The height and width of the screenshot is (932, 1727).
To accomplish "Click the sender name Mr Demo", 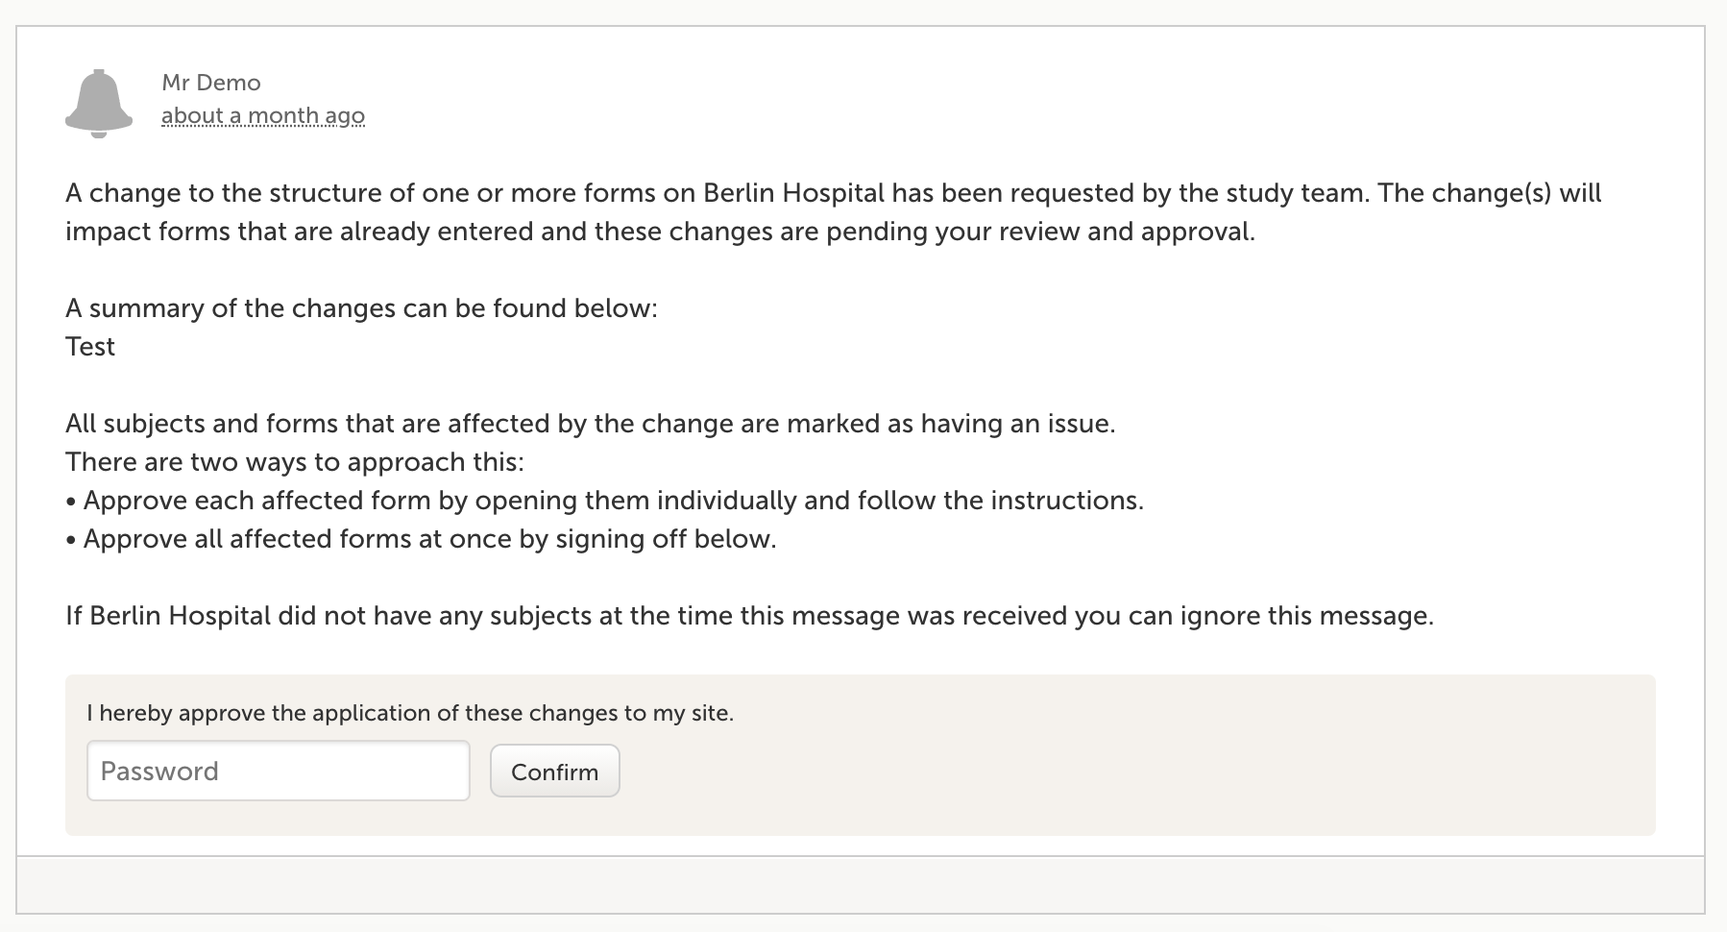I will click(211, 83).
